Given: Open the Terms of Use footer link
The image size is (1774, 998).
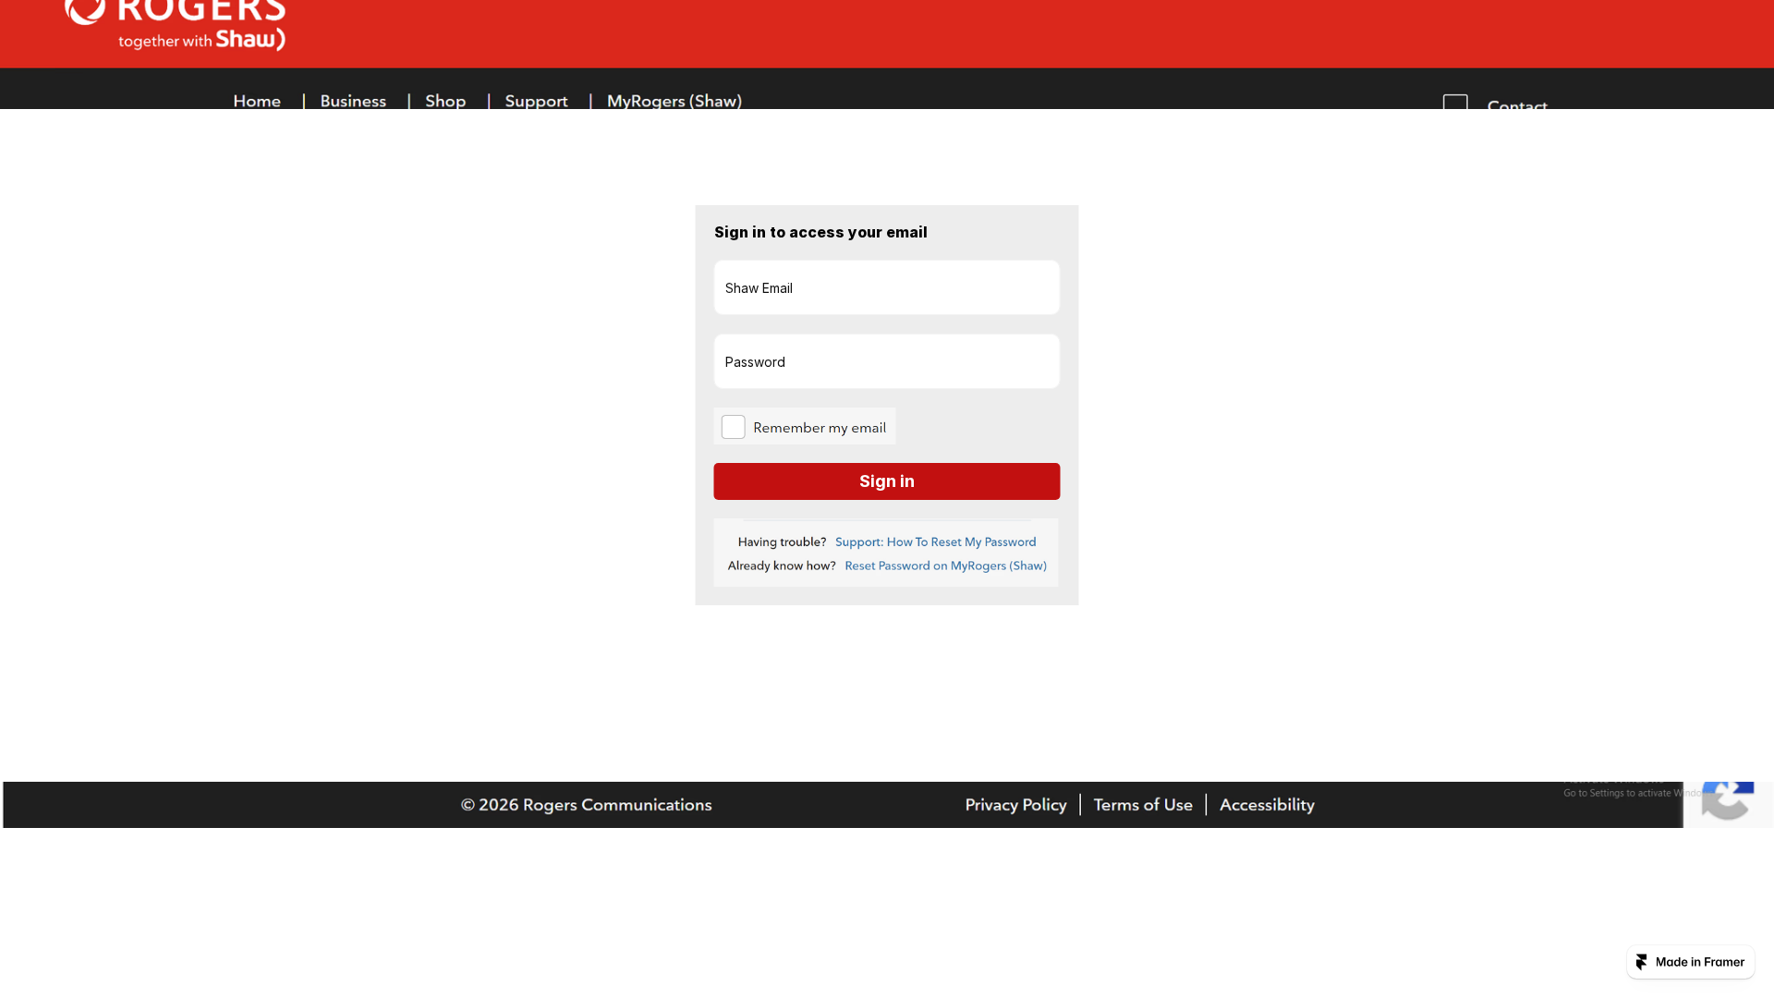Looking at the screenshot, I should [1143, 805].
